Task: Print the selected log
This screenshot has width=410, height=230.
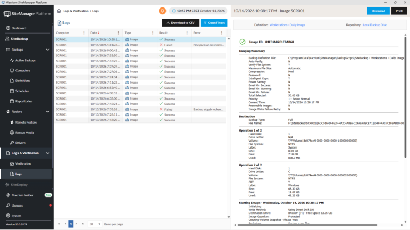Action: (399, 11)
